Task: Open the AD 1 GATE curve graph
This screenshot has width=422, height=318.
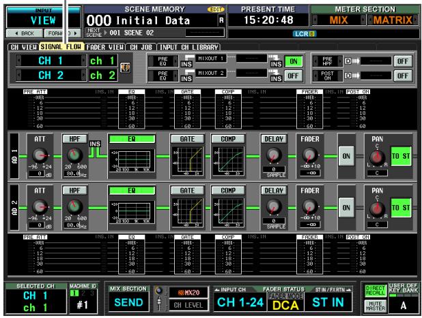Action: click(187, 161)
